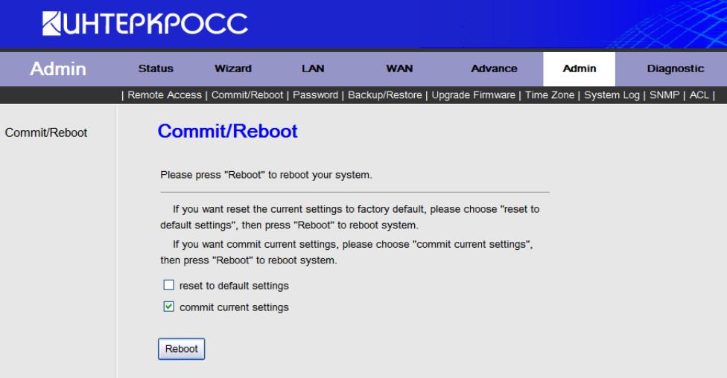This screenshot has width=727, height=378.
Task: Open the Status tab
Action: (x=156, y=68)
